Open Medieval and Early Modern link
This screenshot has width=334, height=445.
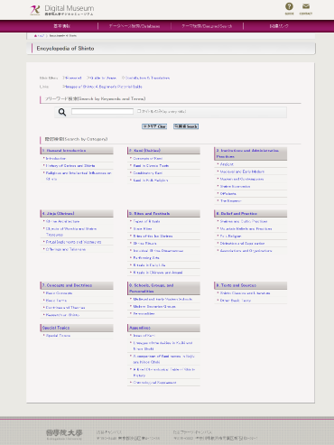(x=242, y=172)
